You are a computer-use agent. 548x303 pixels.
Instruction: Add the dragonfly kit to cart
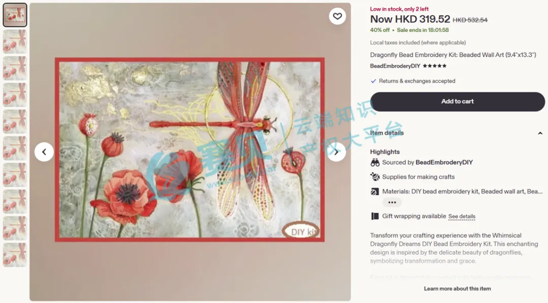click(458, 101)
